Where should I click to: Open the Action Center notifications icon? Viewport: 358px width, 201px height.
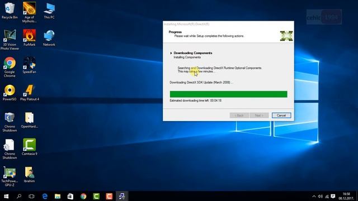click(x=333, y=196)
